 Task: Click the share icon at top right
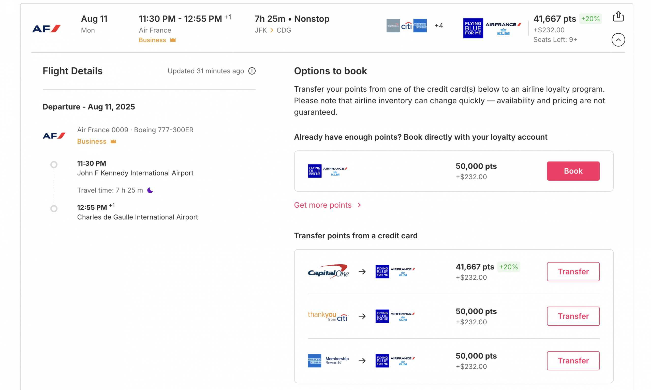click(x=618, y=16)
